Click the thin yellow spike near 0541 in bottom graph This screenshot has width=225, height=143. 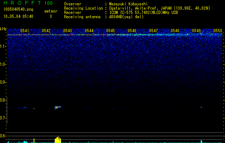click(x=34, y=140)
